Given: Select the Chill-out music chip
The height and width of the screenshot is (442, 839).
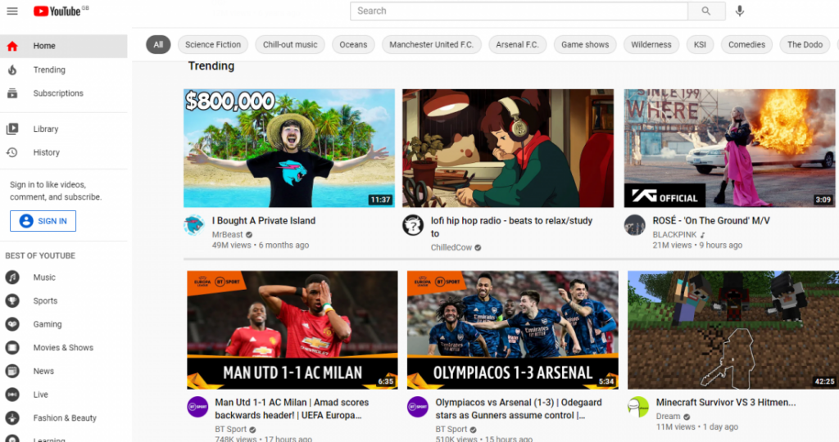Looking at the screenshot, I should coord(290,45).
